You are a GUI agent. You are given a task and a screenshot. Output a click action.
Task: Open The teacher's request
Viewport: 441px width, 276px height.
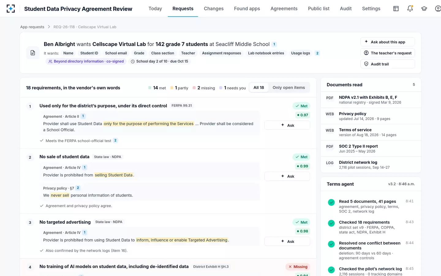click(388, 53)
